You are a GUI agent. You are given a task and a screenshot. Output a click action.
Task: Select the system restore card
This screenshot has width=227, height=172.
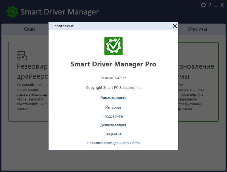(x=198, y=82)
